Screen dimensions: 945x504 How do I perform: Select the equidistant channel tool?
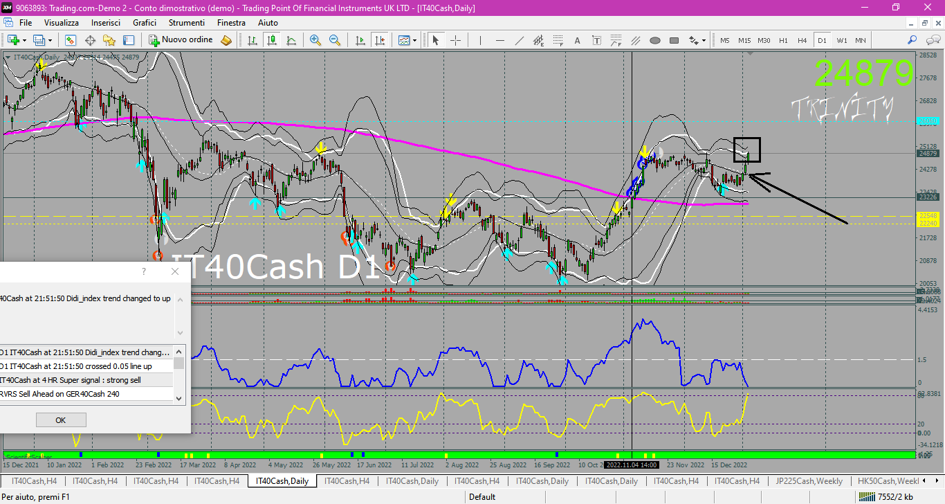tap(538, 40)
